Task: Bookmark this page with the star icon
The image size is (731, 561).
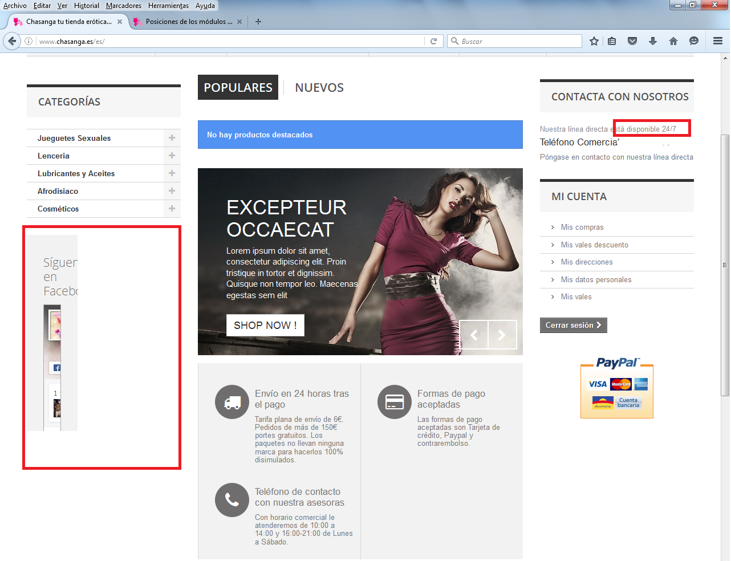Action: [594, 41]
